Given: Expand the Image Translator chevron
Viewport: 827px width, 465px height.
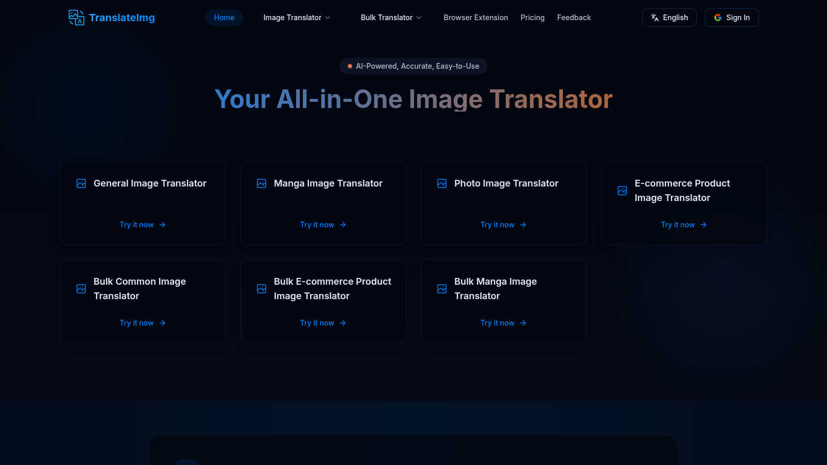Looking at the screenshot, I should tap(328, 18).
